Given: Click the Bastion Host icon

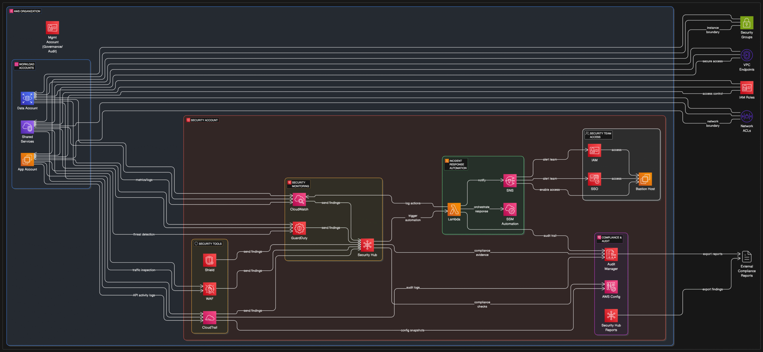Looking at the screenshot, I should point(645,179).
